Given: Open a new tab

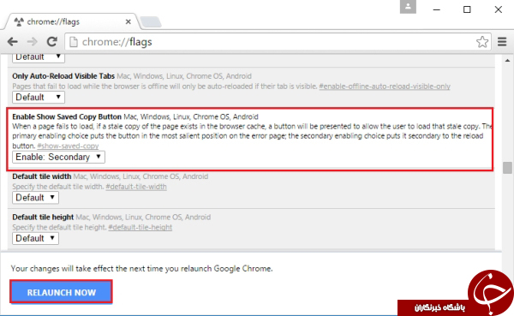Looking at the screenshot, I should tap(151, 22).
